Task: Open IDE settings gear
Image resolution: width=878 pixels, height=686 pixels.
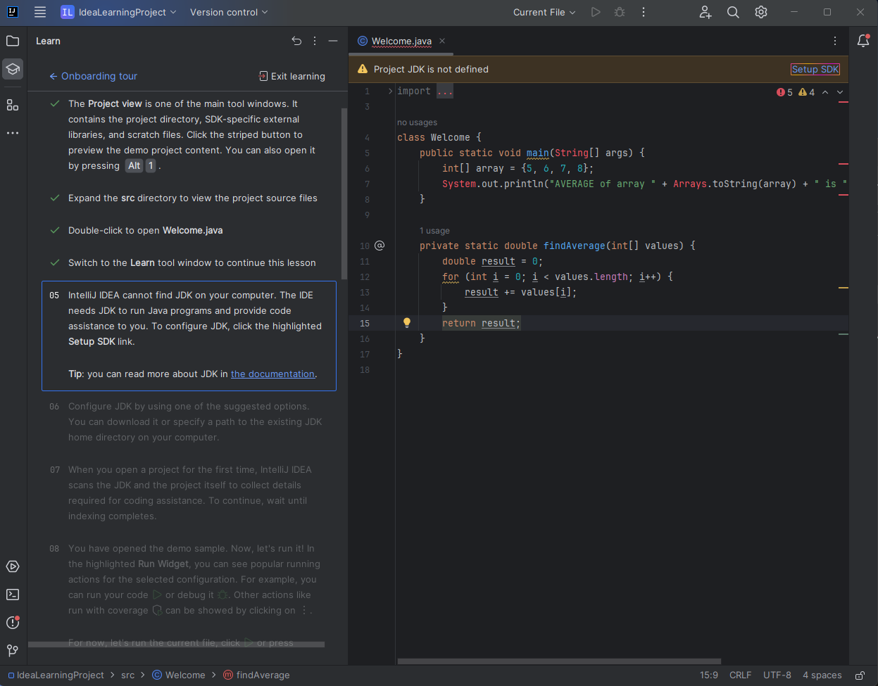Action: pyautogui.click(x=761, y=12)
